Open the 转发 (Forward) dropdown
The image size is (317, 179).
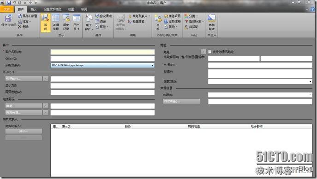point(25,21)
